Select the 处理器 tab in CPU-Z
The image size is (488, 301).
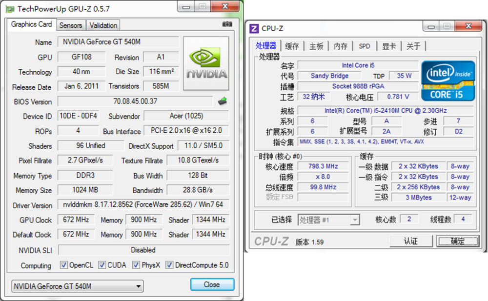pyautogui.click(x=266, y=46)
